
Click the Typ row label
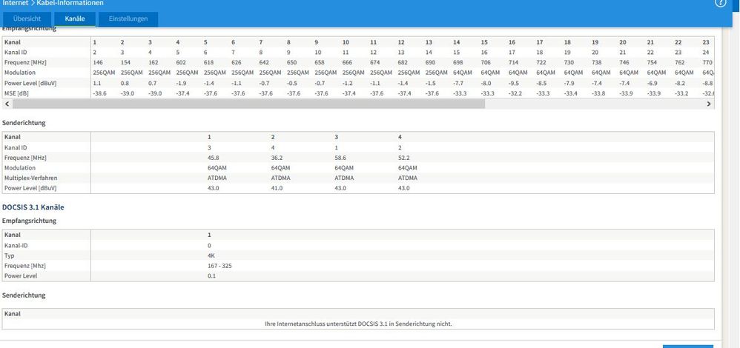click(10, 255)
